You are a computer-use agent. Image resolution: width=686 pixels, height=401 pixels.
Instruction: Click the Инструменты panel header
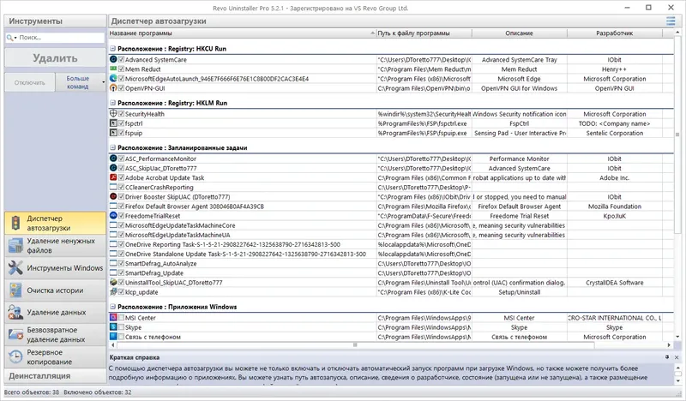tap(55, 21)
